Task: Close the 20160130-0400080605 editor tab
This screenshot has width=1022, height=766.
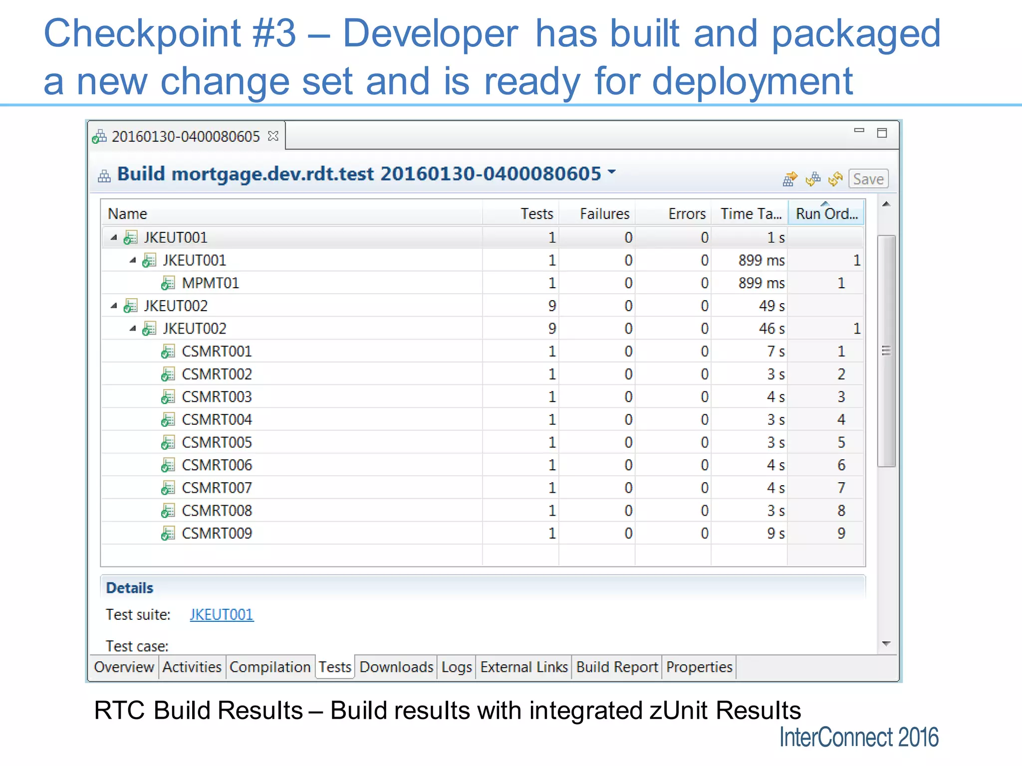Action: (273, 136)
